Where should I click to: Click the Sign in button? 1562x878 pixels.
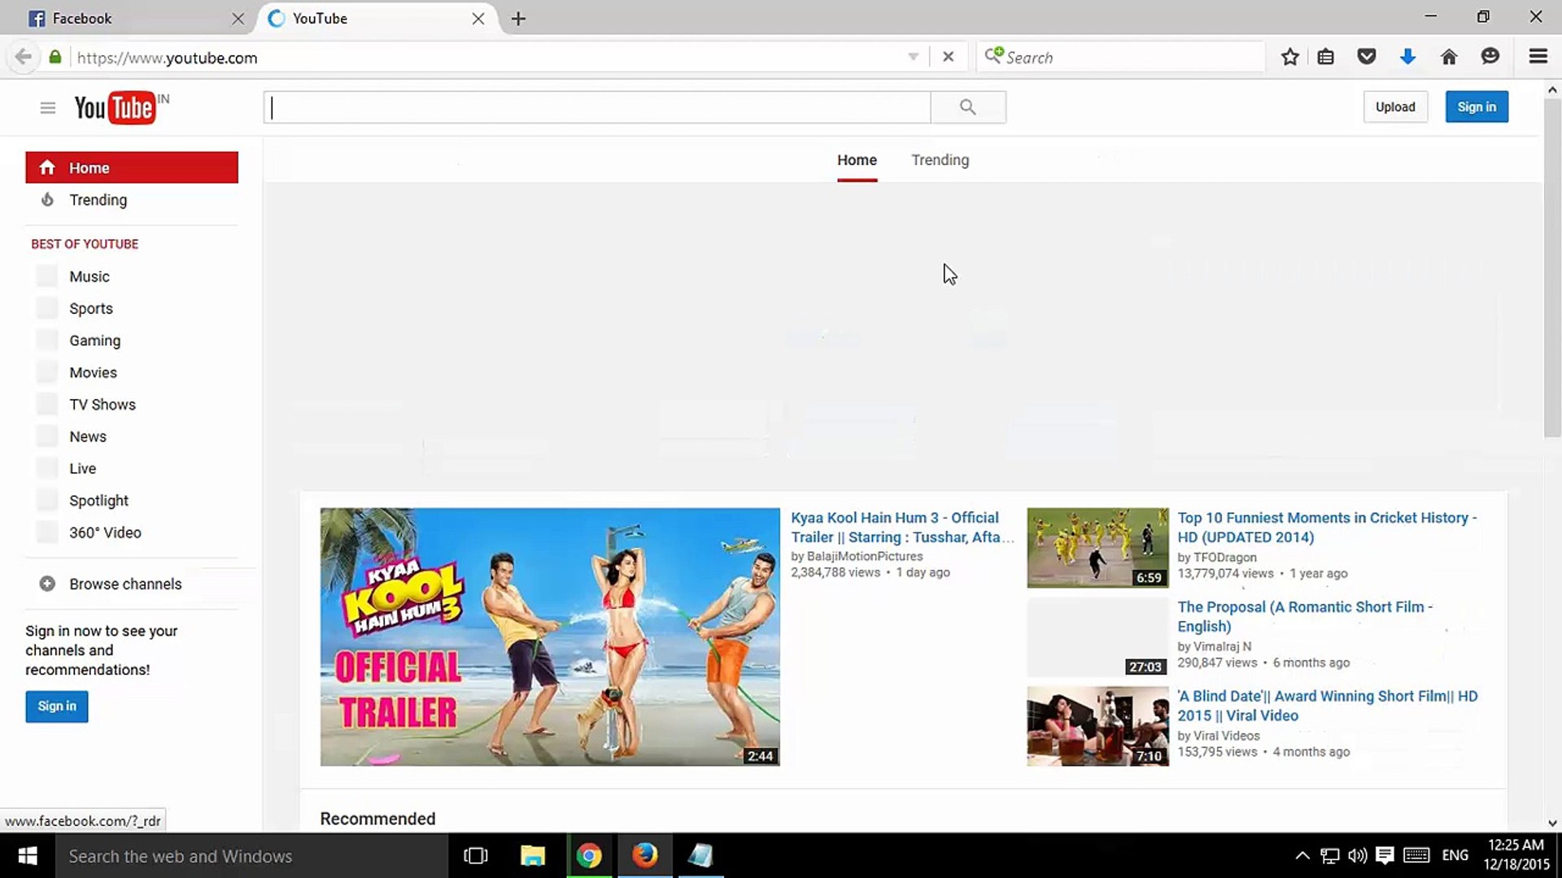[x=1477, y=106]
